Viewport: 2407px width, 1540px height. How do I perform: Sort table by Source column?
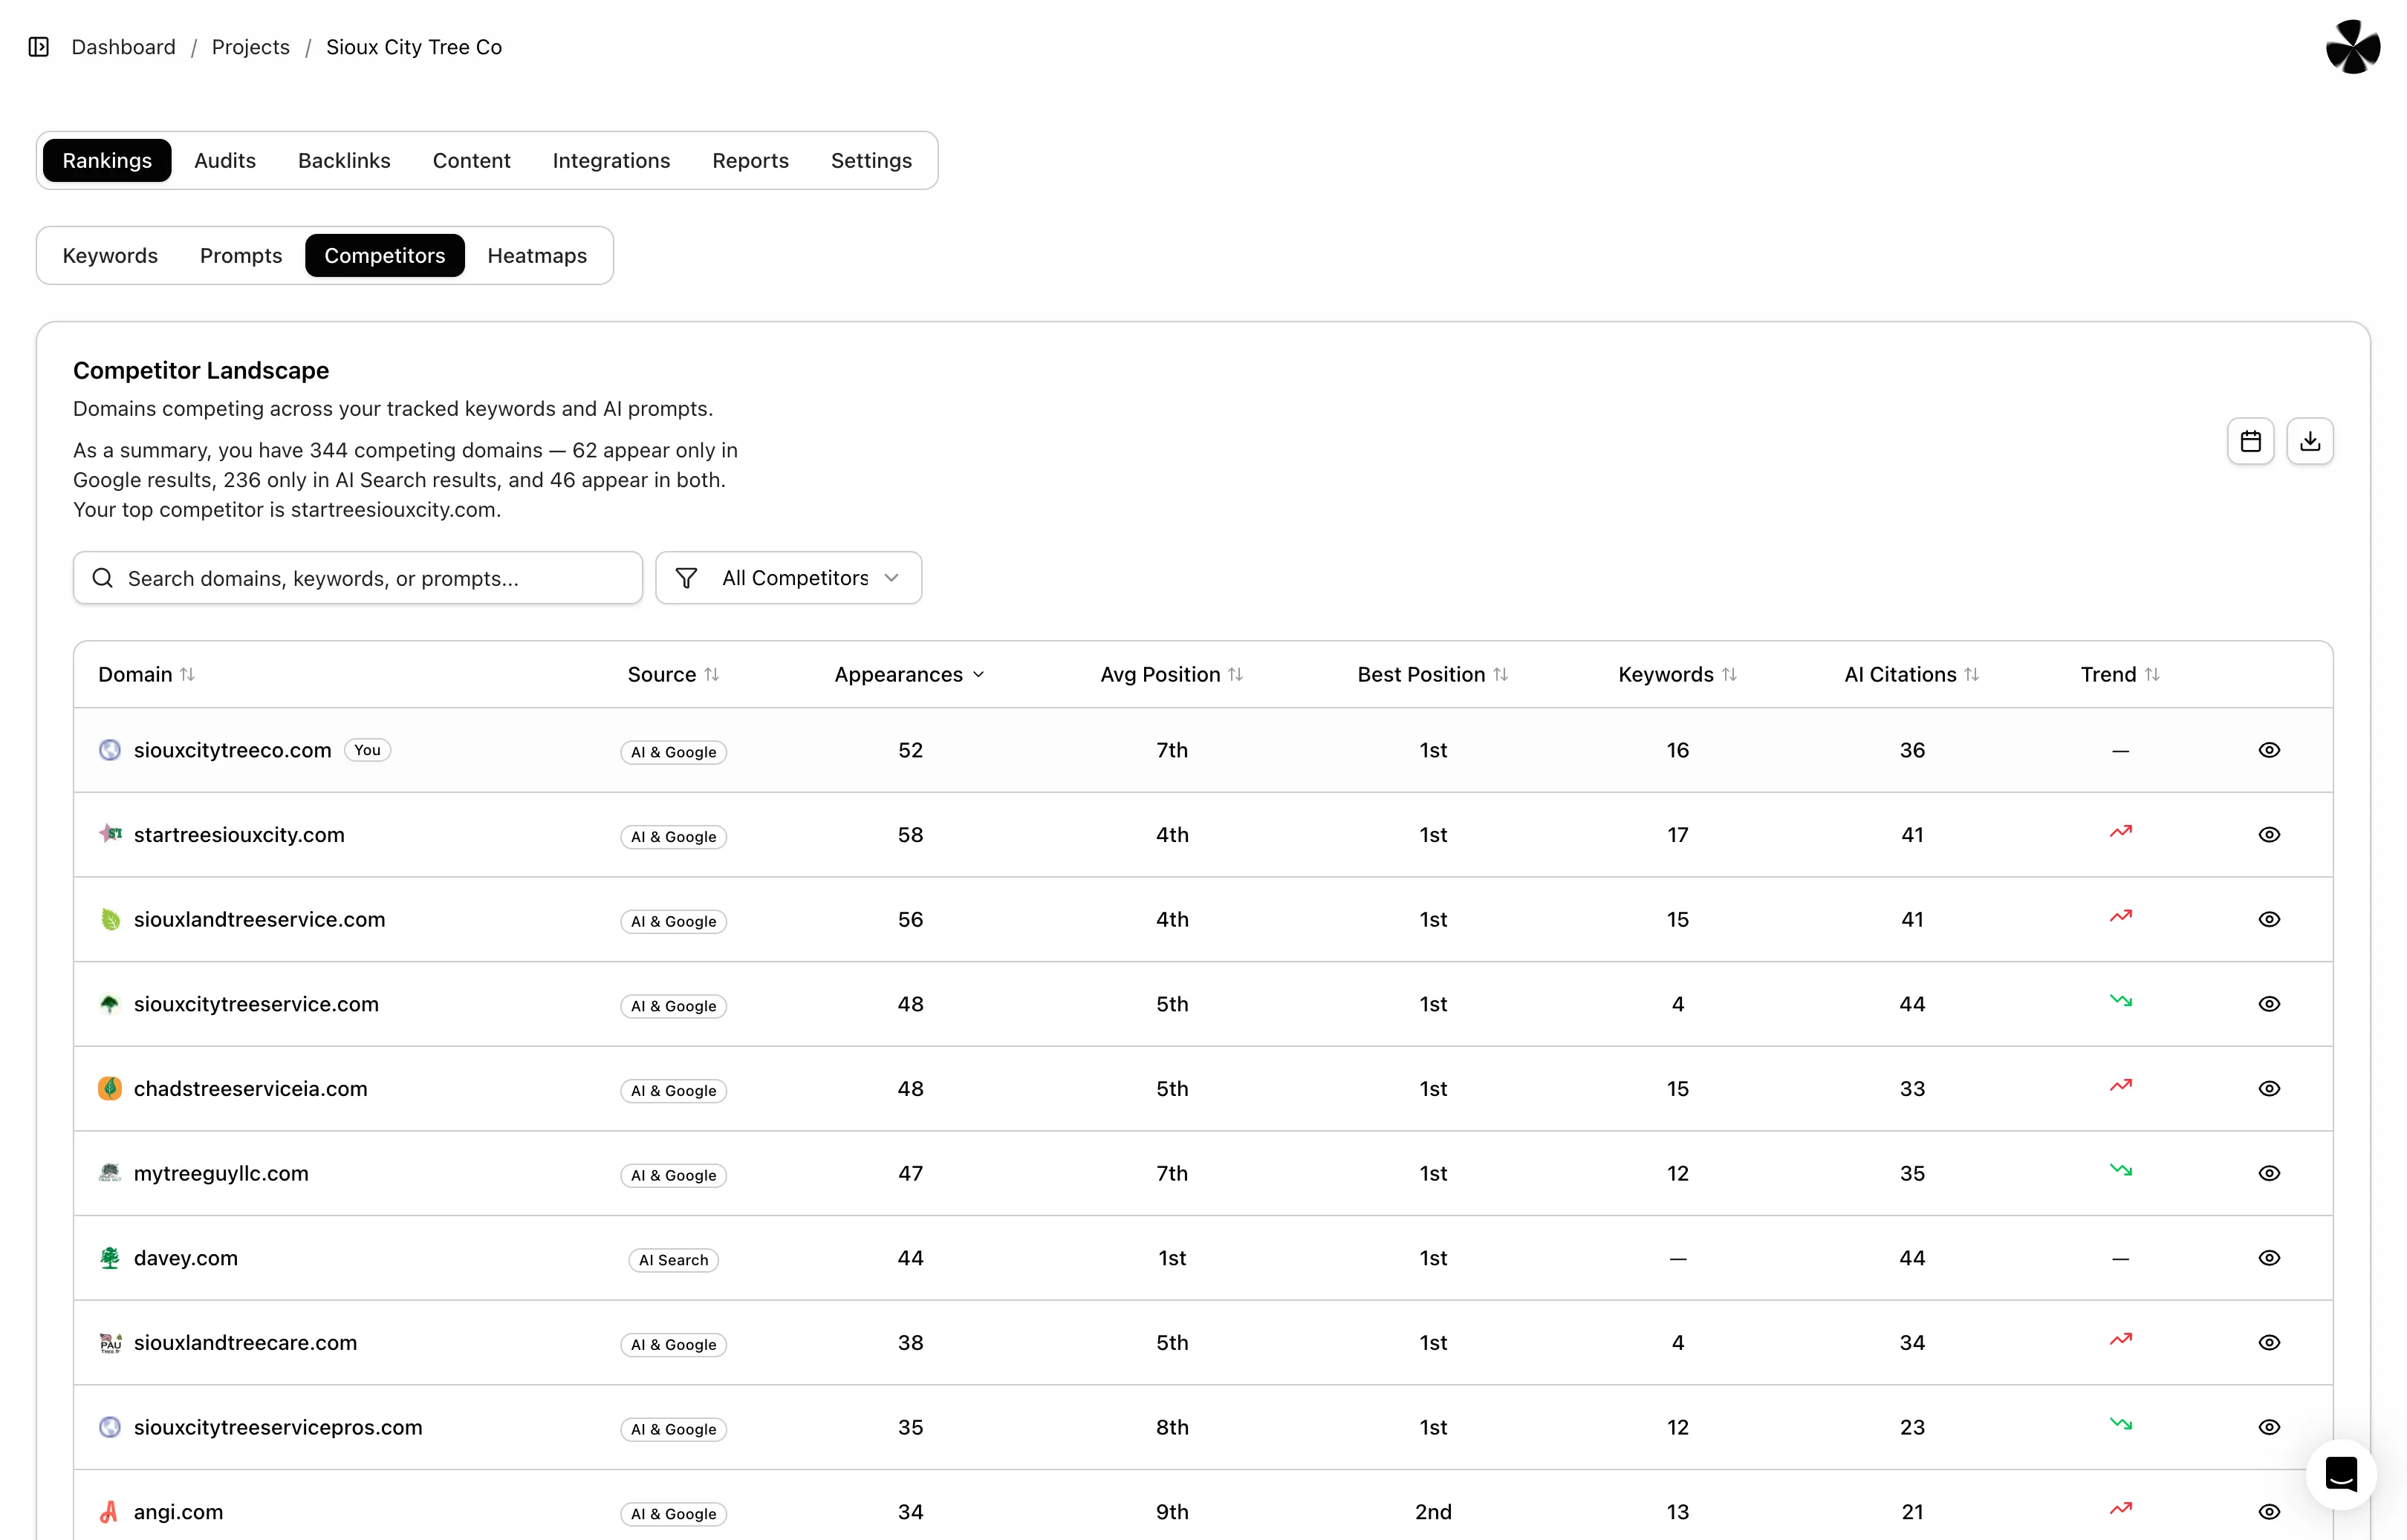click(673, 675)
